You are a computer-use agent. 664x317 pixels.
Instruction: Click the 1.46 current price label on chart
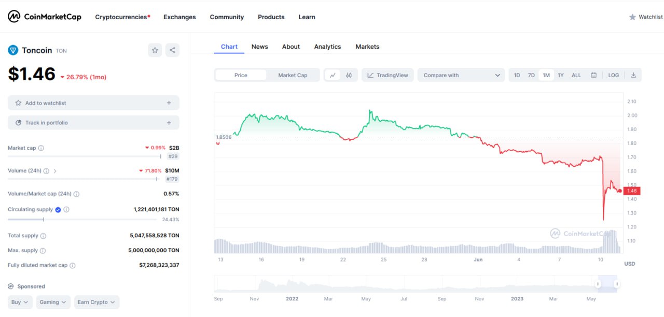click(632, 191)
